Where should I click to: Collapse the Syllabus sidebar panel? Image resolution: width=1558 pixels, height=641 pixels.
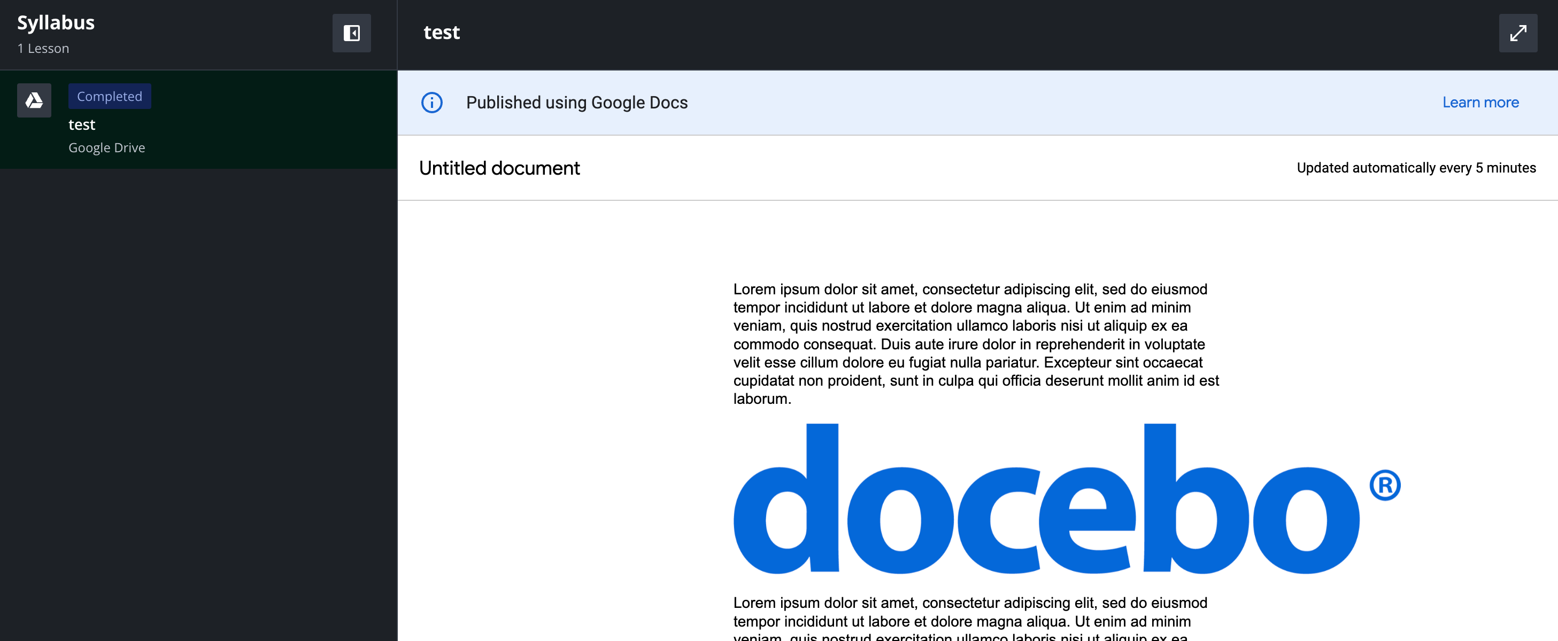tap(351, 33)
